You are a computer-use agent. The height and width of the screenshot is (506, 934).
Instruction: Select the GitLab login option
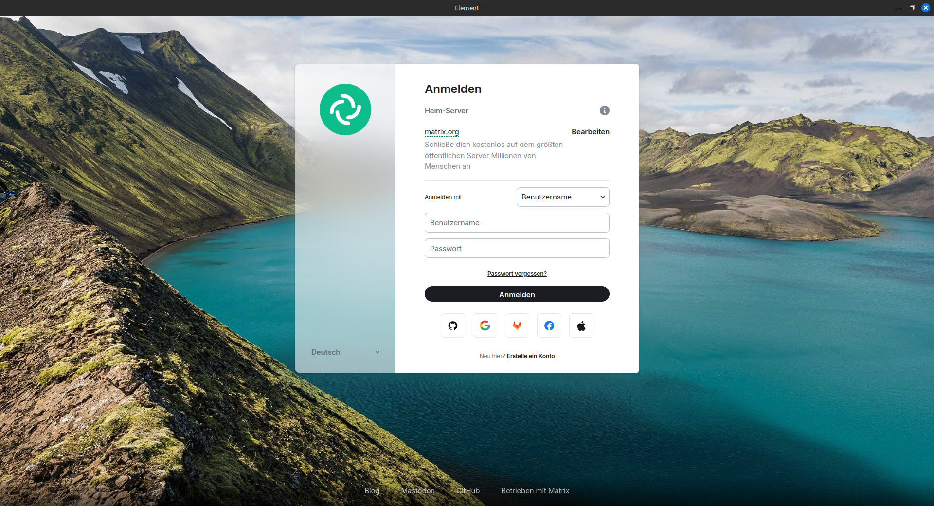[517, 325]
